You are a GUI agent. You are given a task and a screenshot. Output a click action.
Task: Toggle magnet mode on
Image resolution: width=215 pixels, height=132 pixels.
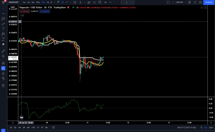pyautogui.click(x=3, y=63)
